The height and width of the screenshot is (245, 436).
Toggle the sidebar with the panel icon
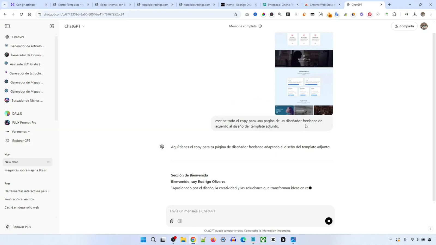7,26
